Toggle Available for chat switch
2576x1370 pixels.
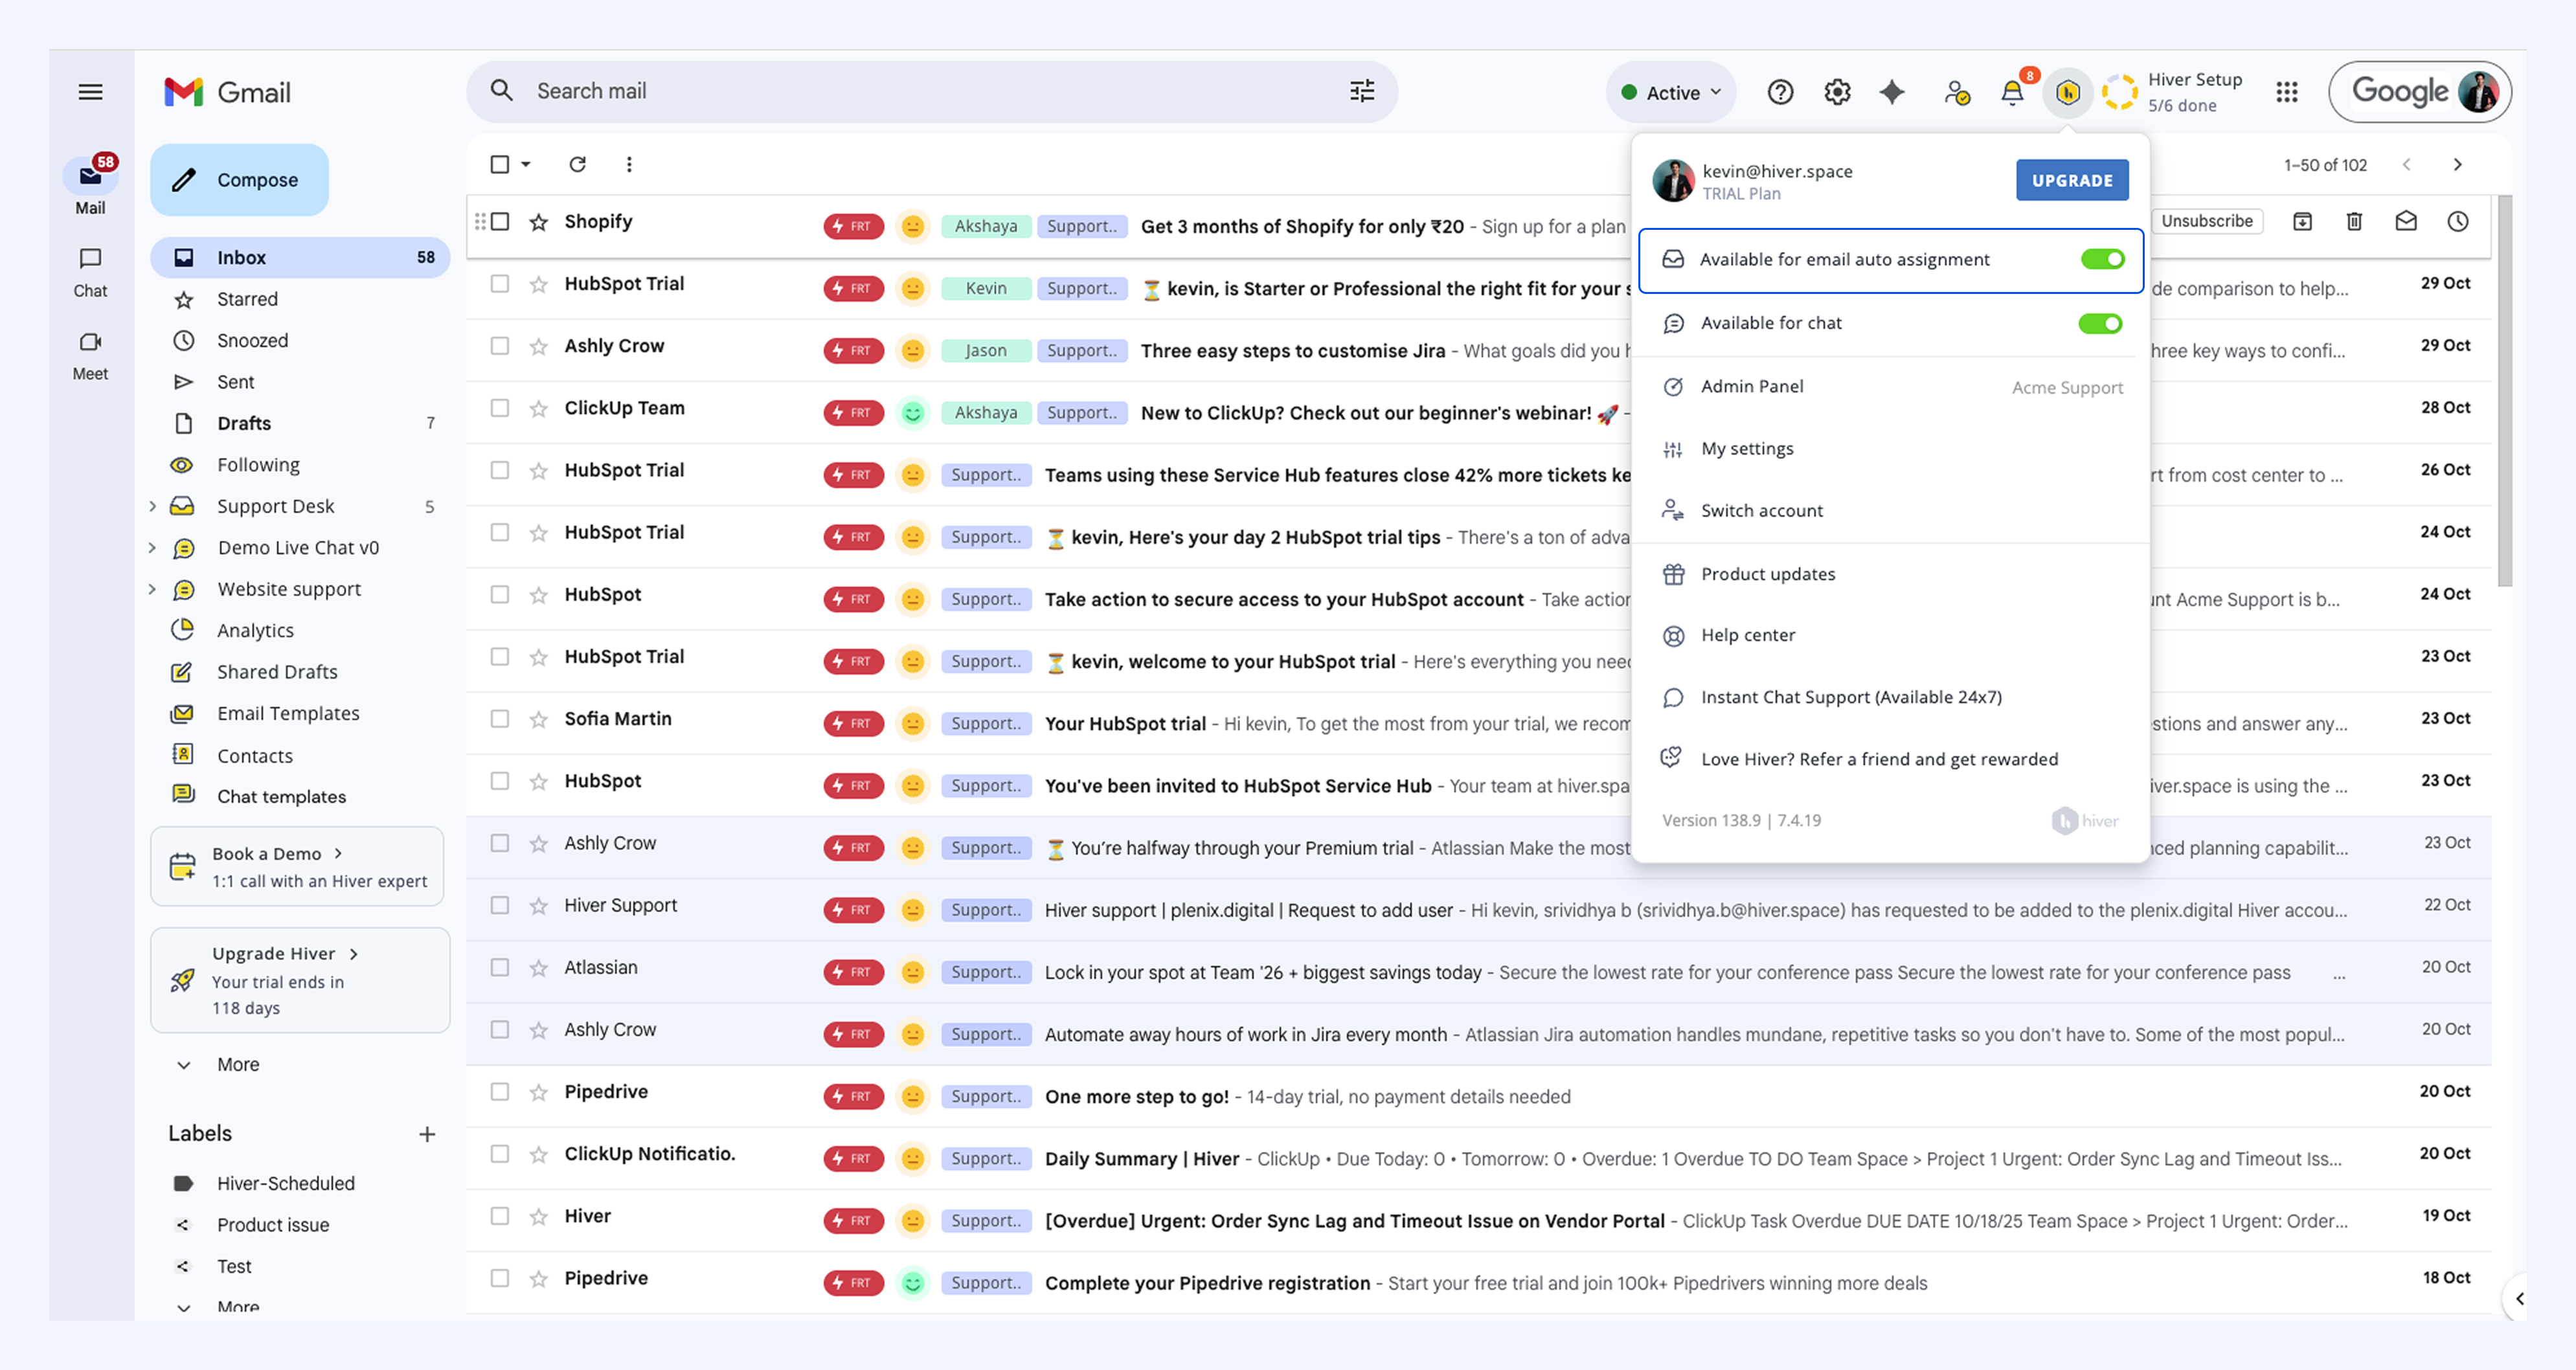(x=2100, y=323)
